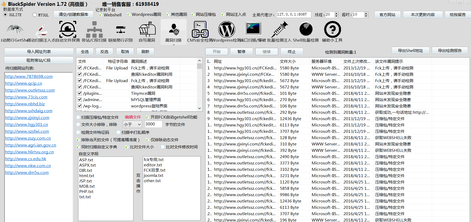Click the 全局代理IP input field
Image resolution: width=471 pixels, height=222 pixels.
click(x=294, y=15)
